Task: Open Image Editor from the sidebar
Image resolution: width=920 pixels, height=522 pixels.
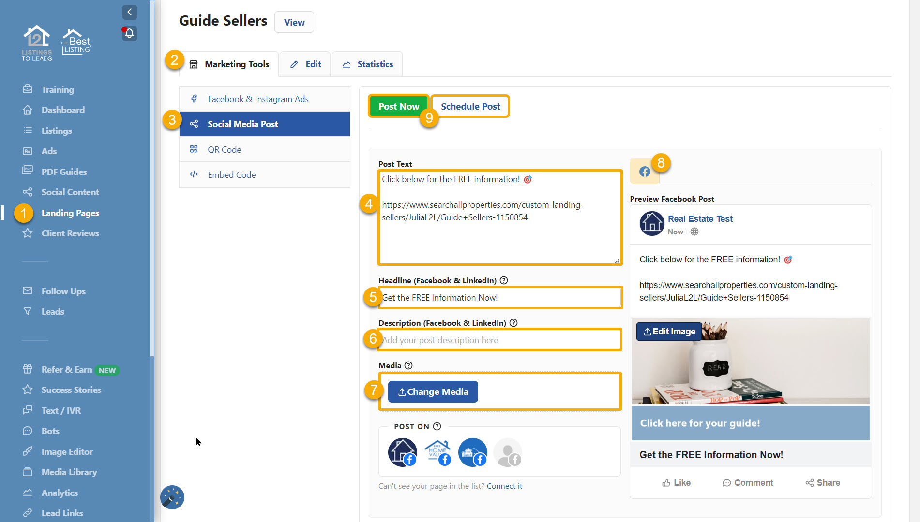Action: click(67, 451)
